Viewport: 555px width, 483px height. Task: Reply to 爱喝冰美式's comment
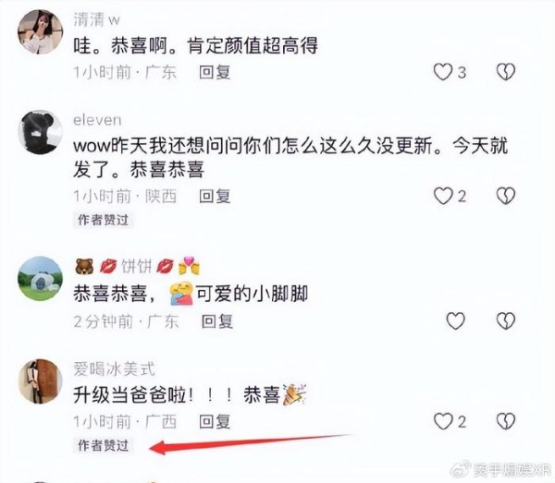click(x=215, y=422)
